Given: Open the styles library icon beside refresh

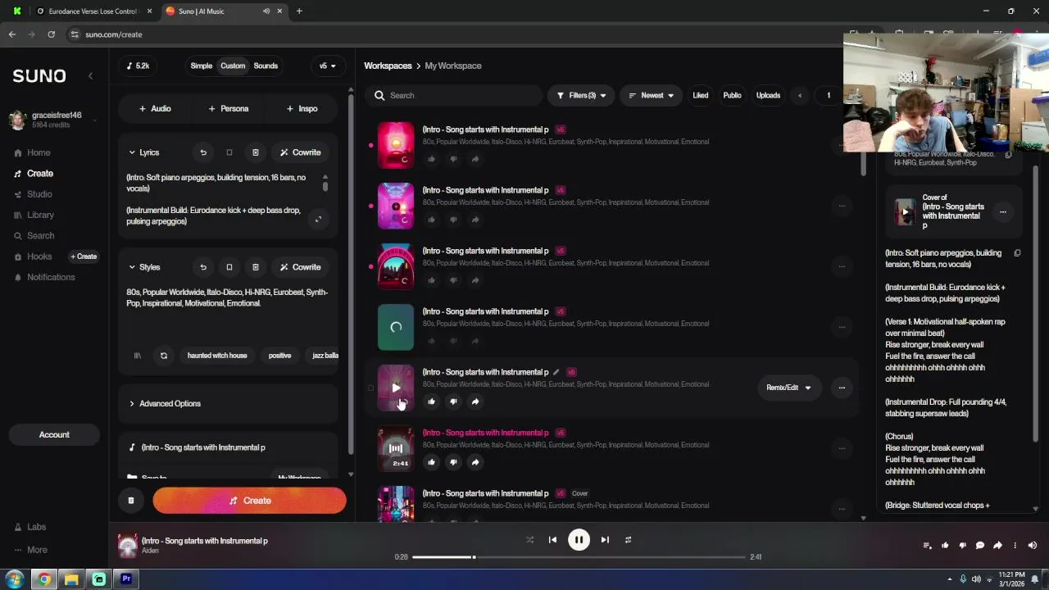Looking at the screenshot, I should click(138, 356).
